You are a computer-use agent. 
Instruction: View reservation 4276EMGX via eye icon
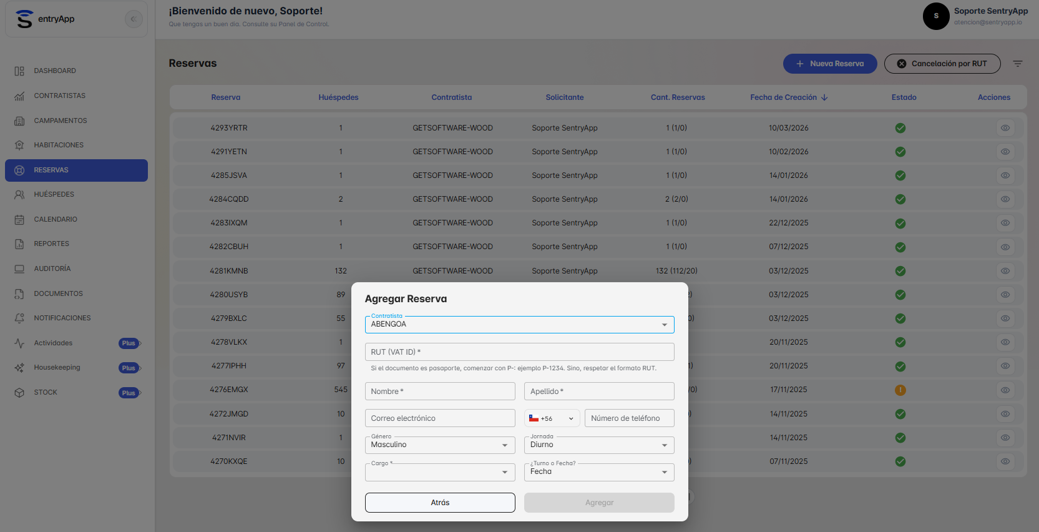(1005, 390)
